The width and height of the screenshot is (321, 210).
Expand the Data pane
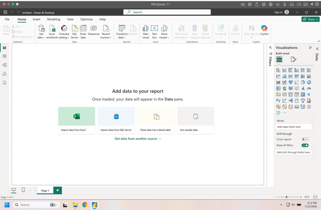(317, 49)
